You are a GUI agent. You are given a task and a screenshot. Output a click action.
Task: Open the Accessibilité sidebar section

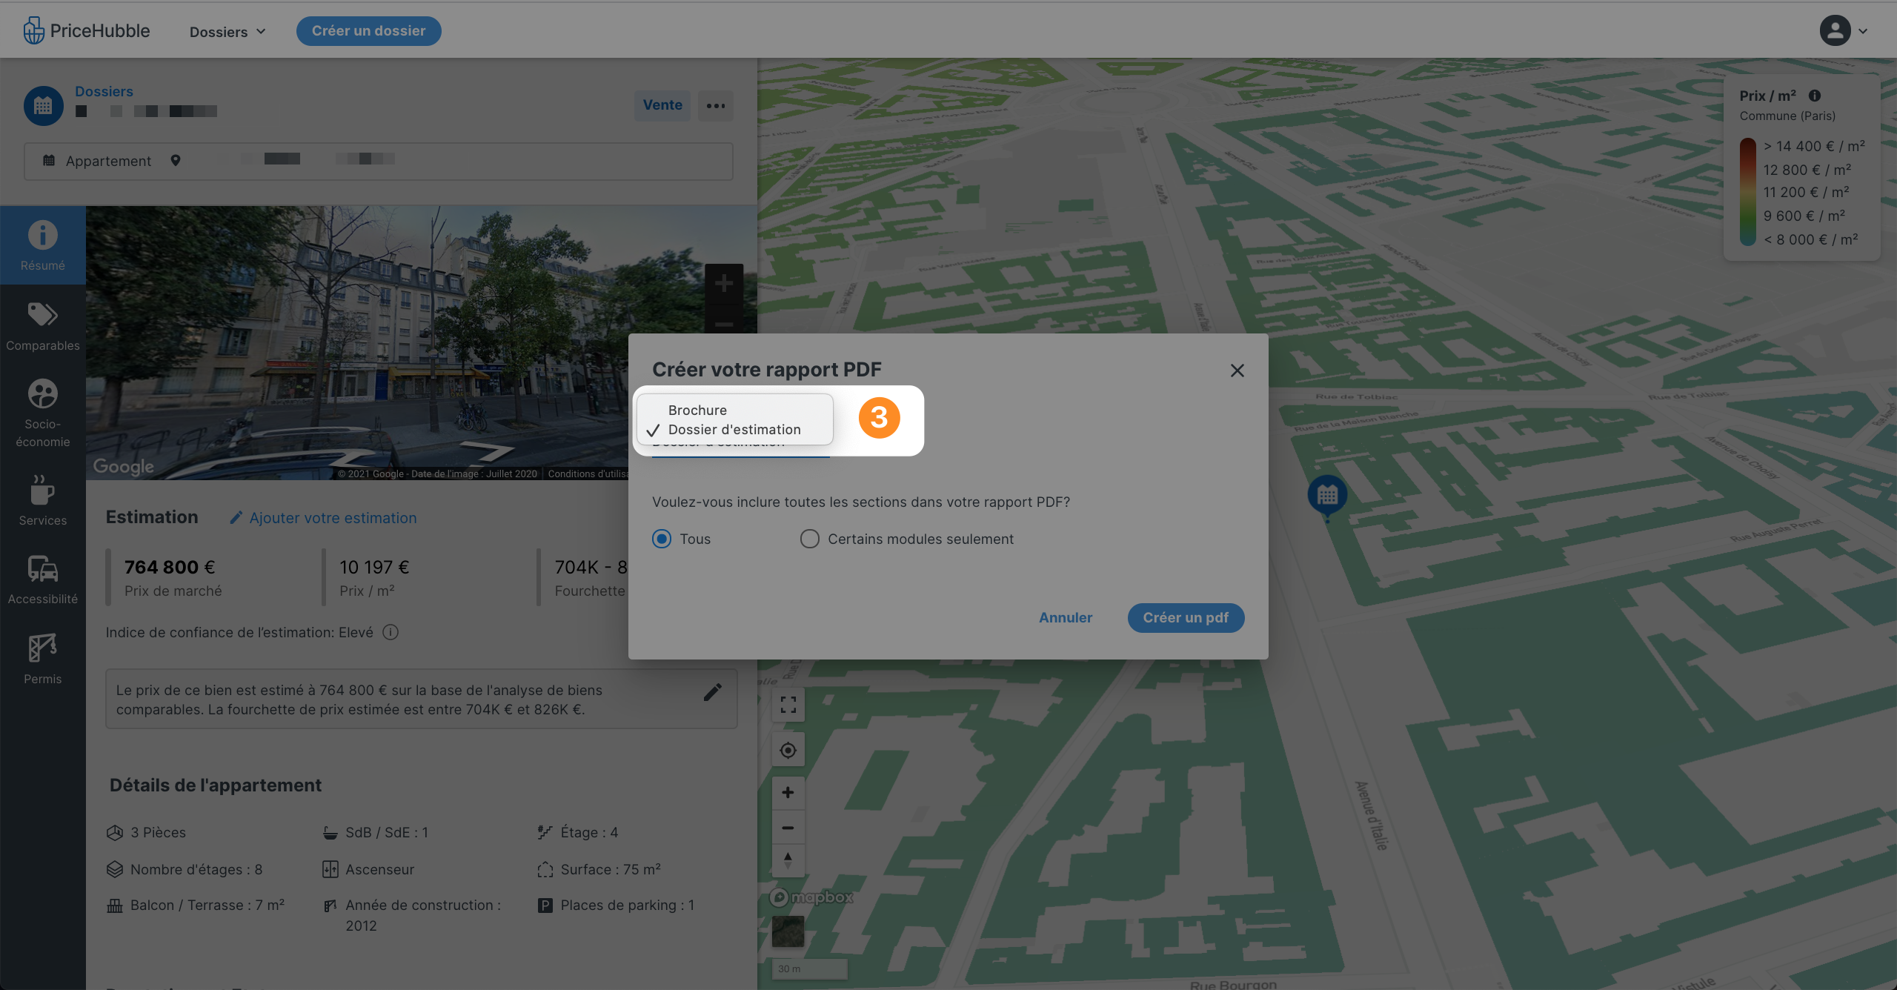[43, 579]
